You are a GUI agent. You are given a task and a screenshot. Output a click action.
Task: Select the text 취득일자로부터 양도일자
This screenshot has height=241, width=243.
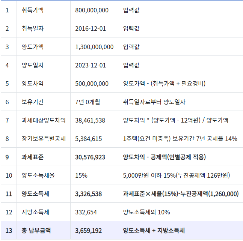tap(154, 102)
